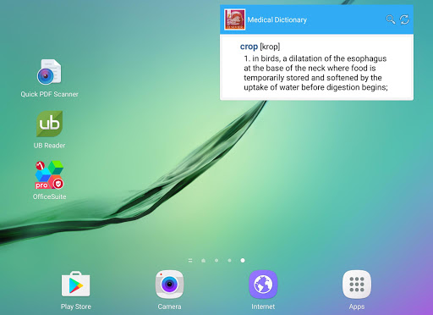The width and height of the screenshot is (433, 315).
Task: Tap the OfficeSuite label text
Action: [49, 196]
